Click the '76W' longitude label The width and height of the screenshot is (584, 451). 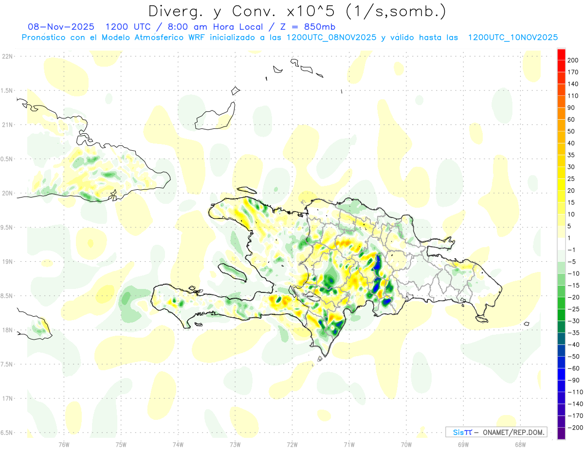64,444
